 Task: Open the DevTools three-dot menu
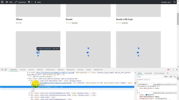pos(173,70)
